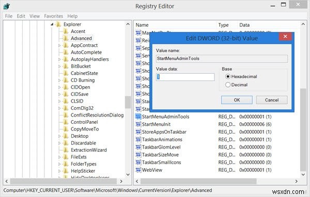310x197 pixels.
Task: Click the Explorer folder icon in tree
Action: click(58, 24)
